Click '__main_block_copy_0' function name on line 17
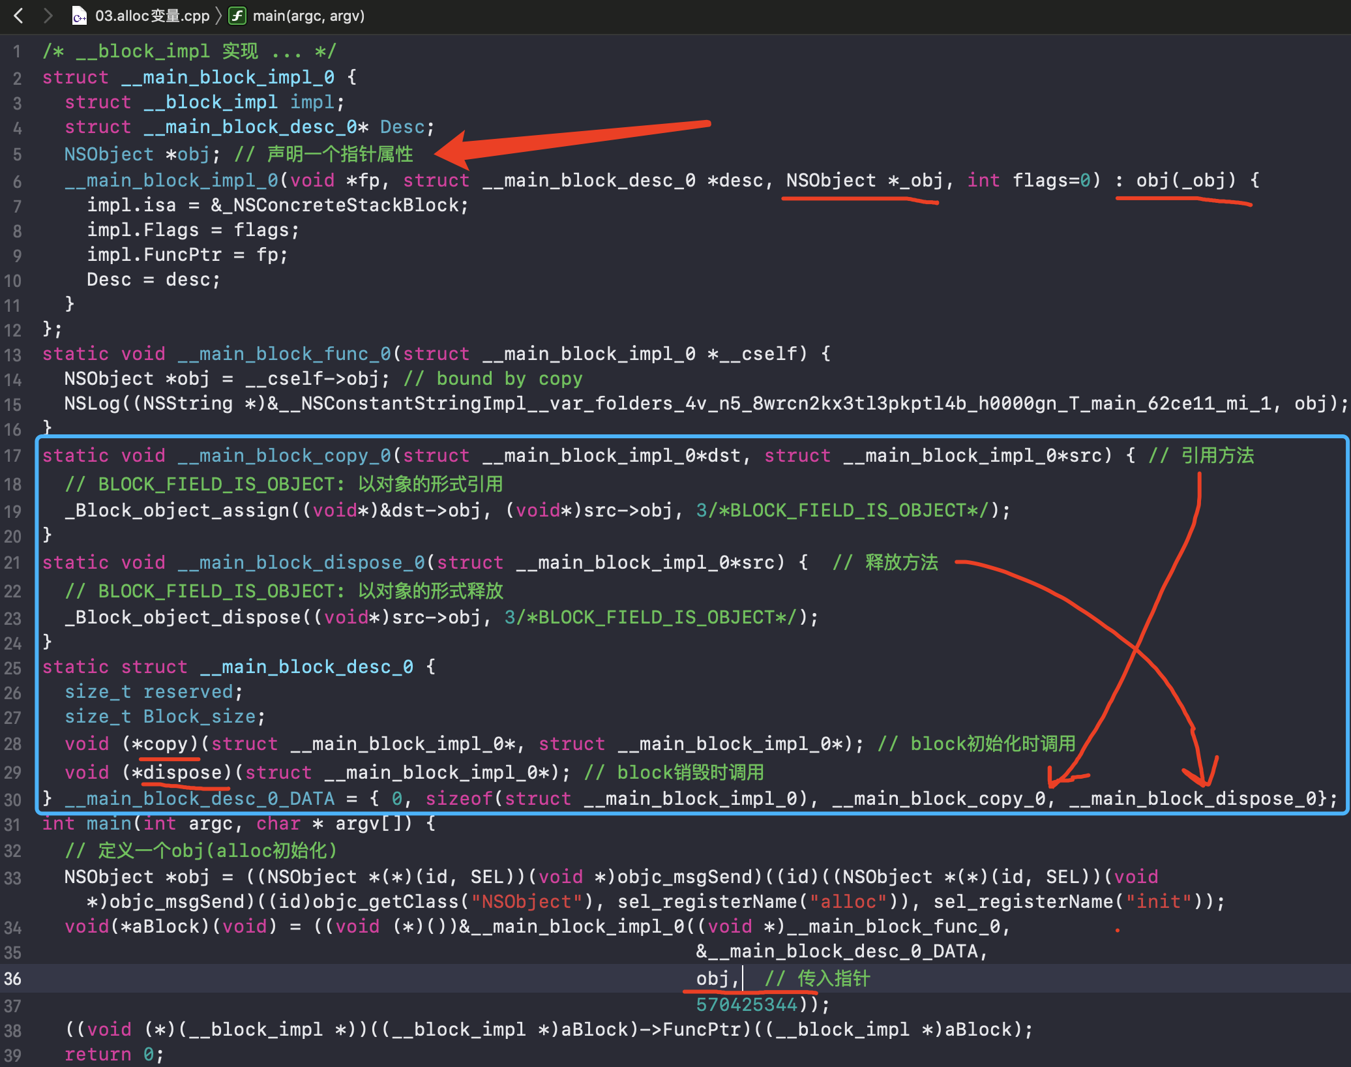The image size is (1351, 1067). pyautogui.click(x=284, y=456)
